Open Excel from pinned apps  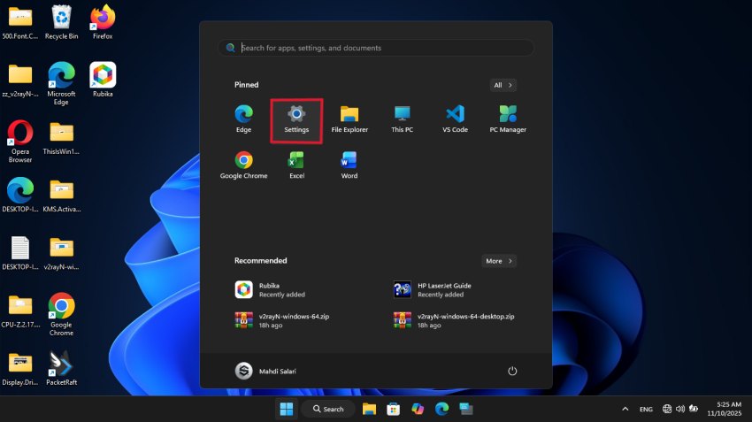[x=296, y=165]
